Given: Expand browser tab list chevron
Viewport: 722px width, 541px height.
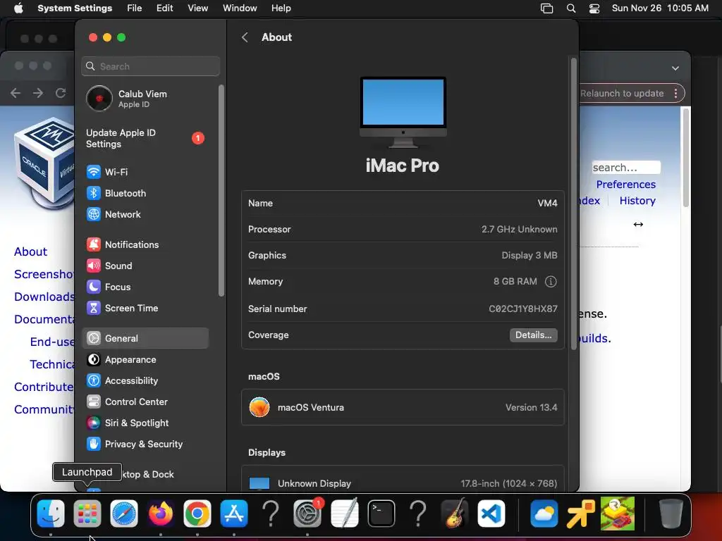Looking at the screenshot, I should pyautogui.click(x=675, y=68).
